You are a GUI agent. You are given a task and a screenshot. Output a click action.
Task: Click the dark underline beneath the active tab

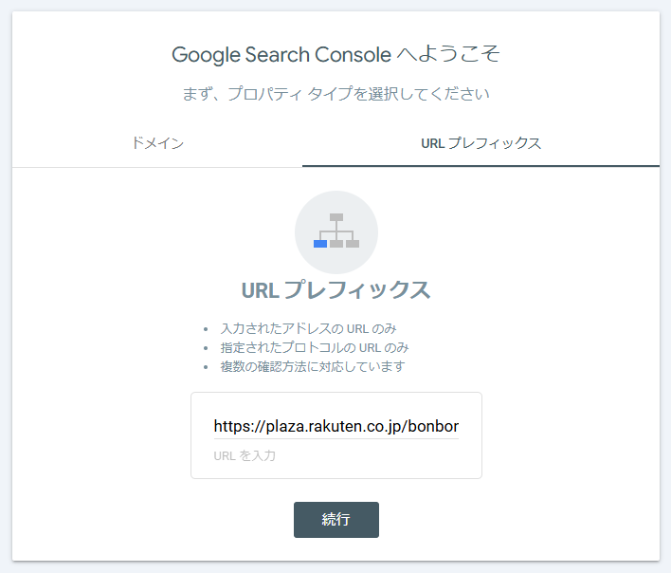click(481, 166)
